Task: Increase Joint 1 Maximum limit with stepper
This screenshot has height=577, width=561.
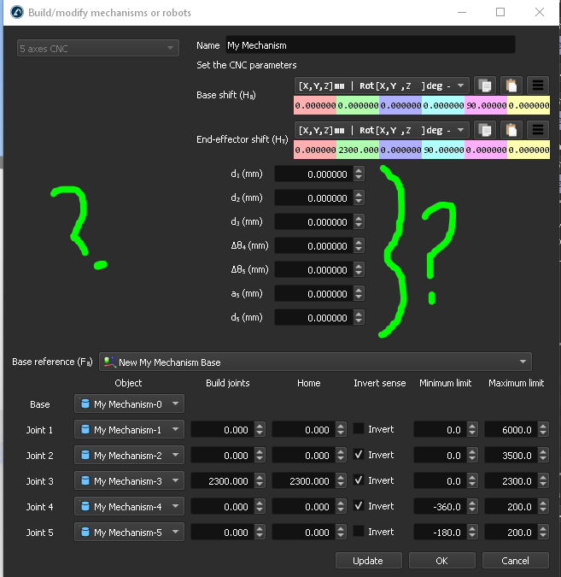Action: [544, 426]
